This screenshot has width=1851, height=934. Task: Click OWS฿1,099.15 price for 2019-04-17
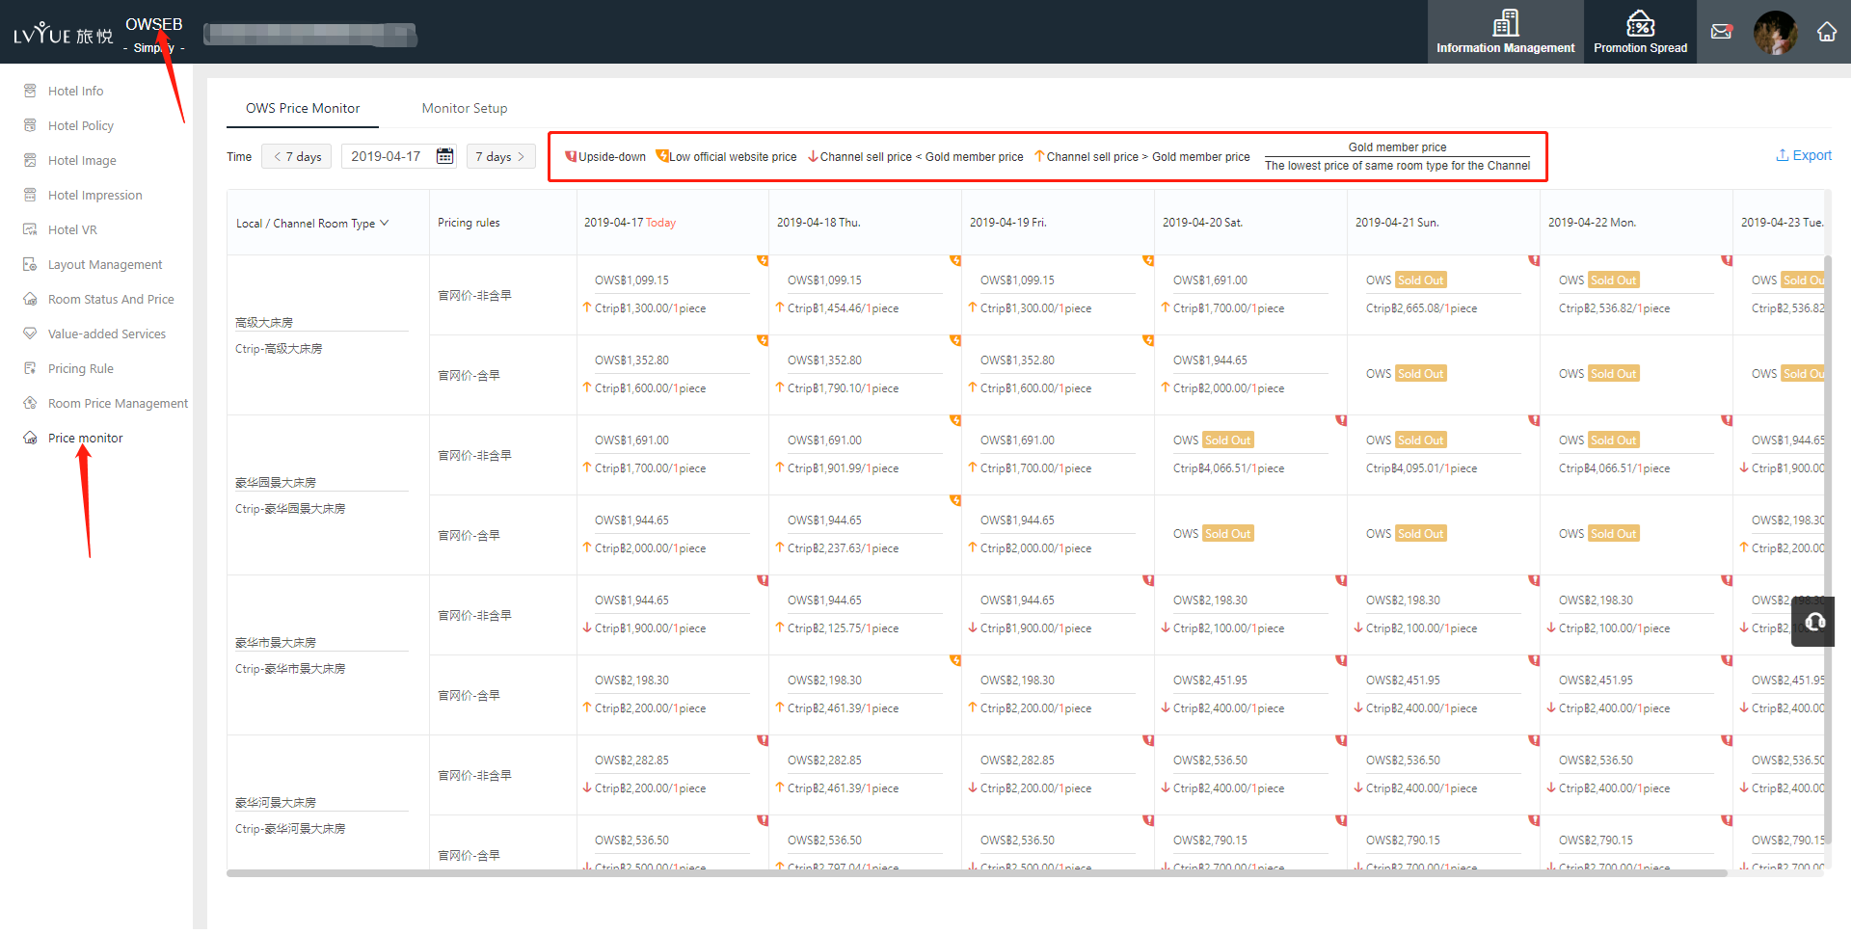pyautogui.click(x=631, y=280)
